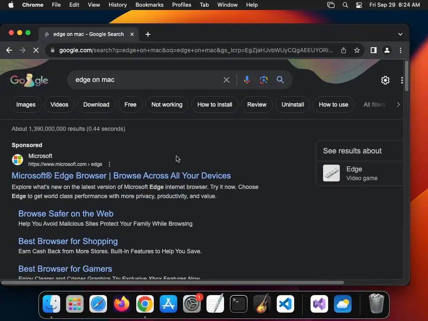Click the vertical page scrollbar
428x321 pixels.
(x=406, y=76)
